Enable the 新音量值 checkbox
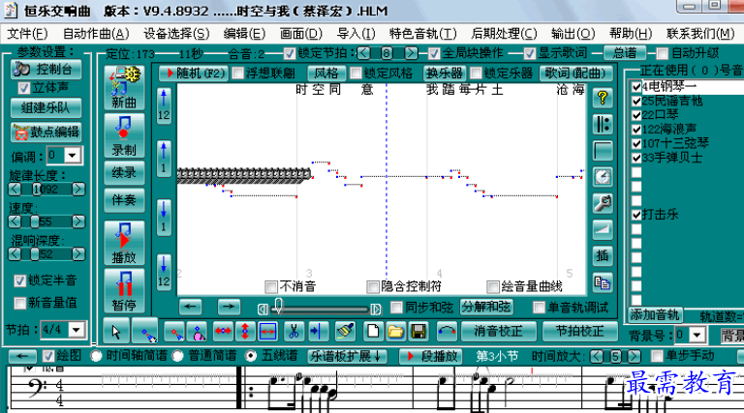 (20, 303)
